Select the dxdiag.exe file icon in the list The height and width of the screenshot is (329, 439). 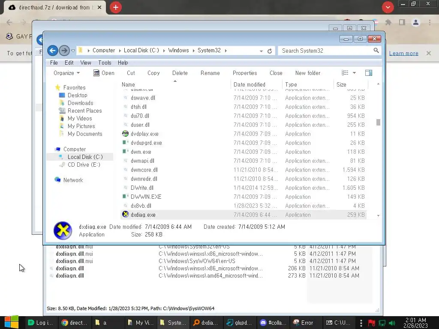[x=126, y=215]
